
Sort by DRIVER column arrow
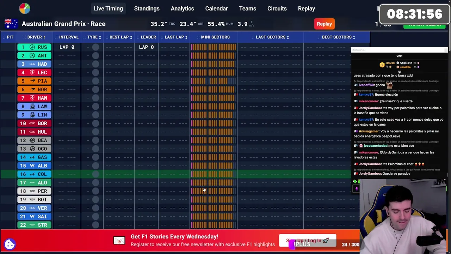point(44,37)
